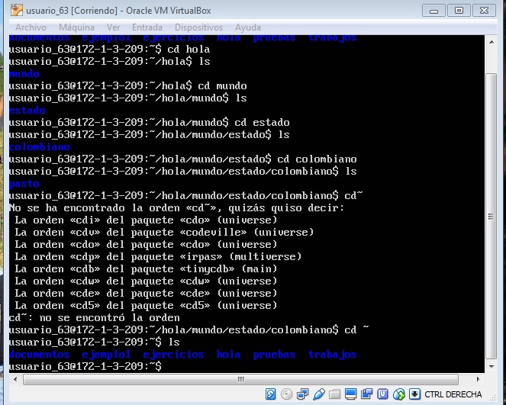Click the hard disk activity status icon
Screen dimensions: 506x405
point(271,394)
